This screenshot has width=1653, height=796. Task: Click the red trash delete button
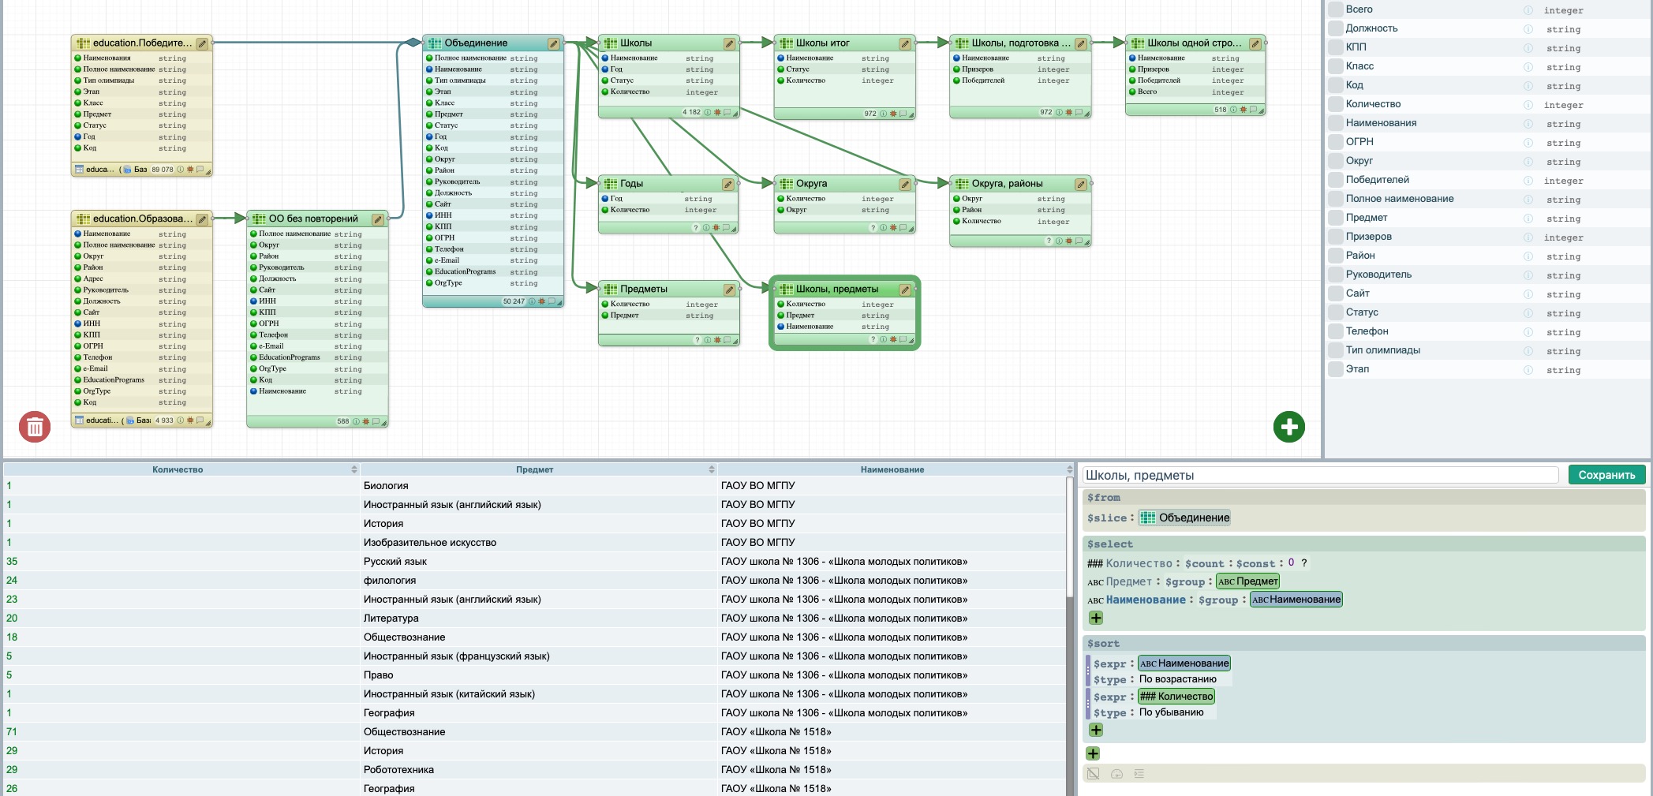point(35,427)
